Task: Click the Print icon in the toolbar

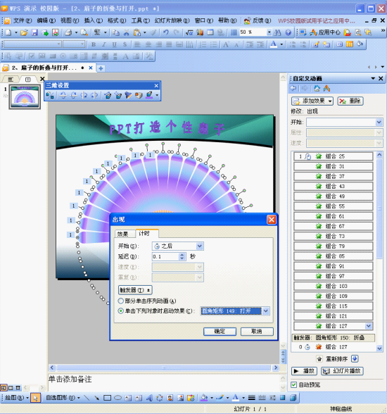Action: point(68,32)
